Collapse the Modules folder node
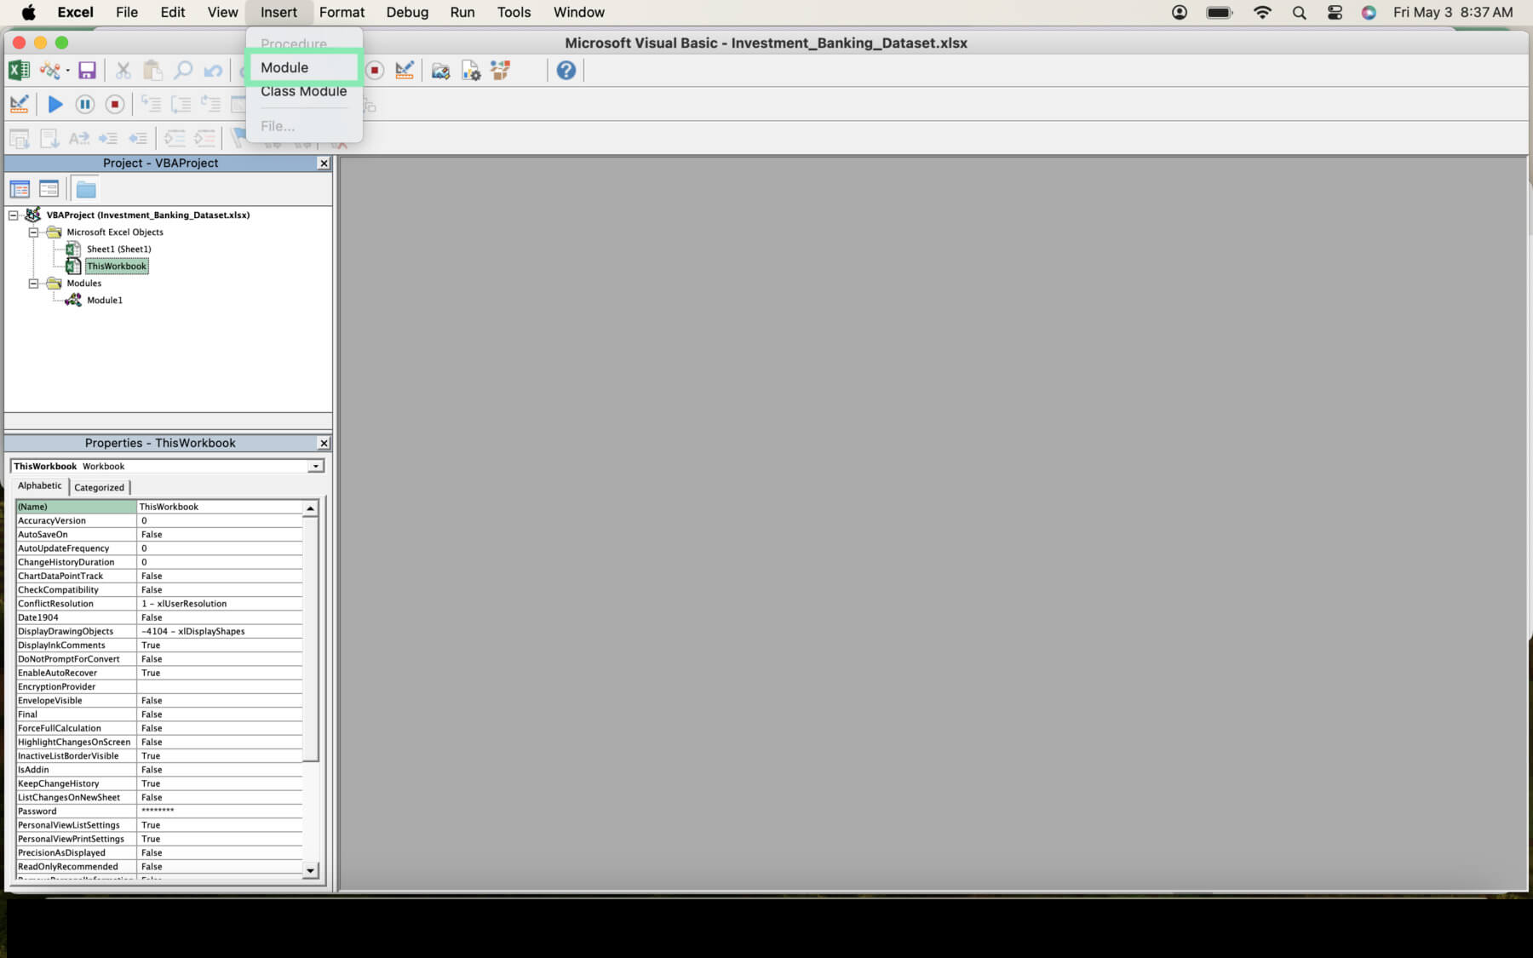Screen dimensions: 1533x958 (x=33, y=284)
